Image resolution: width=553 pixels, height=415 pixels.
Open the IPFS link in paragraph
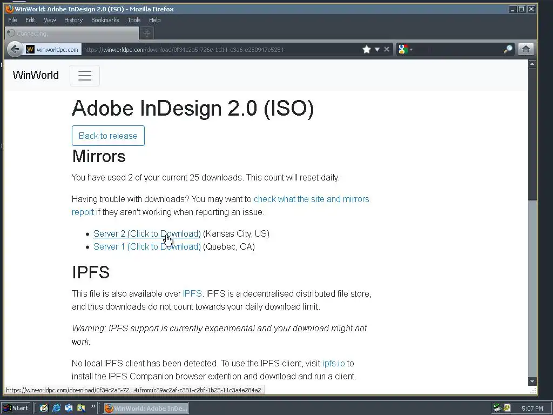(192, 293)
